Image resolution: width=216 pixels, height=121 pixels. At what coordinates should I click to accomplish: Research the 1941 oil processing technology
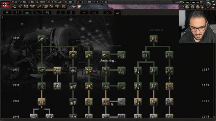click(x=138, y=102)
